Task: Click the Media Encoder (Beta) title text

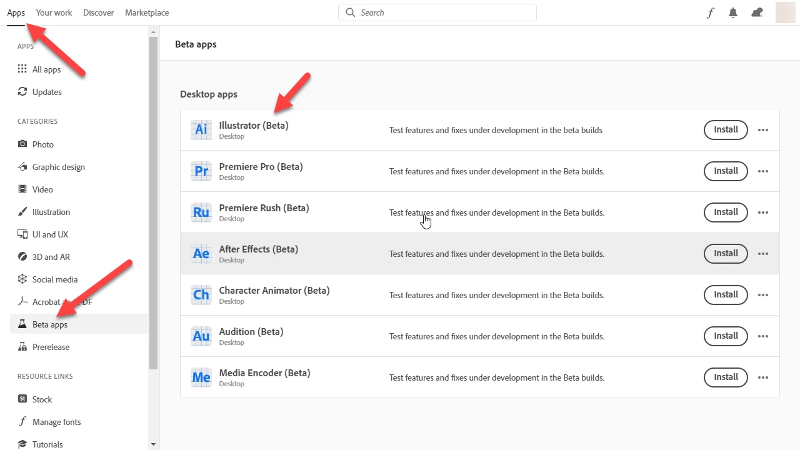Action: pyautogui.click(x=264, y=373)
